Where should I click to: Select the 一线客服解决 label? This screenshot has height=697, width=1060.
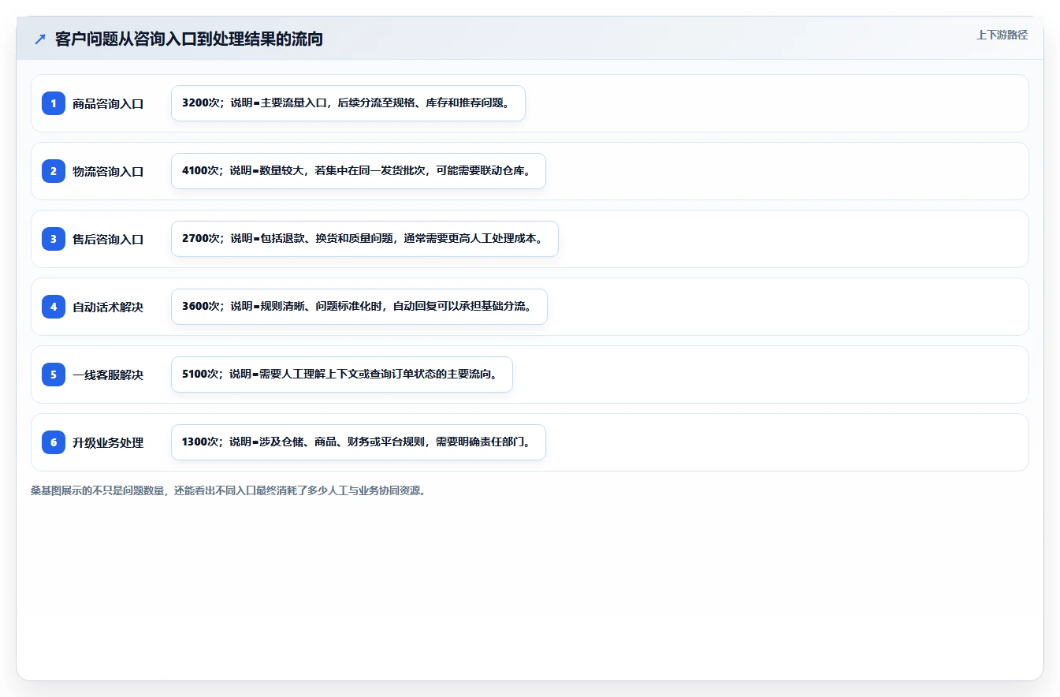[x=108, y=375]
